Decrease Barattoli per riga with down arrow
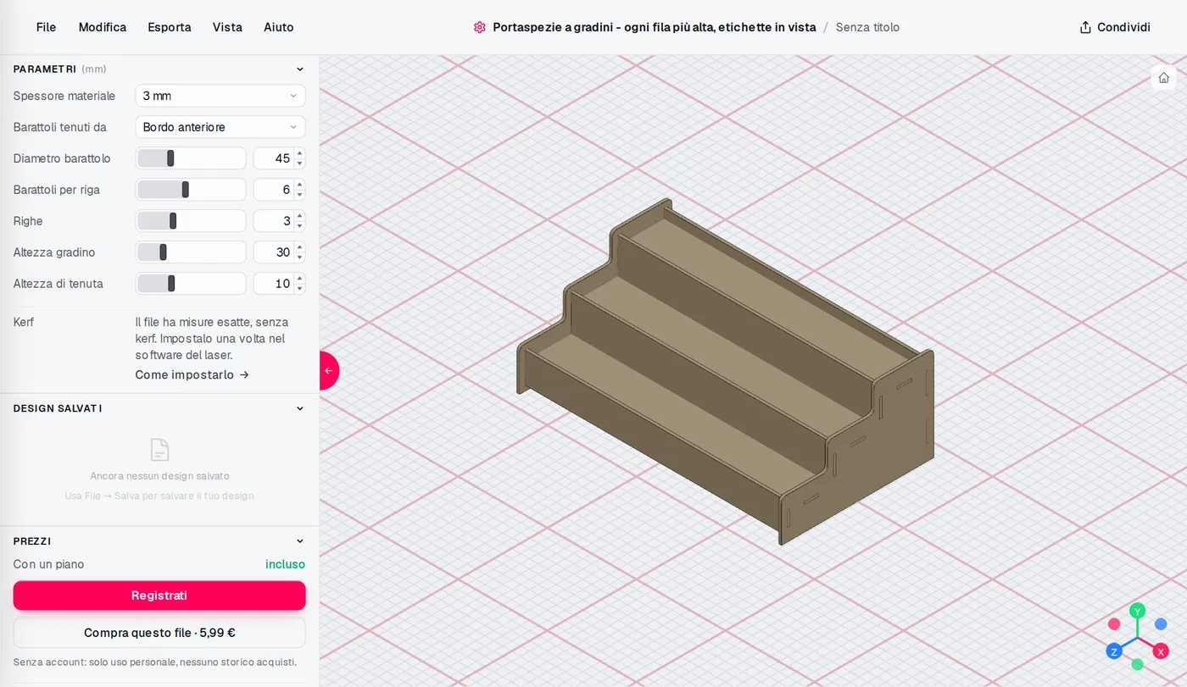The height and width of the screenshot is (687, 1187). pos(299,194)
